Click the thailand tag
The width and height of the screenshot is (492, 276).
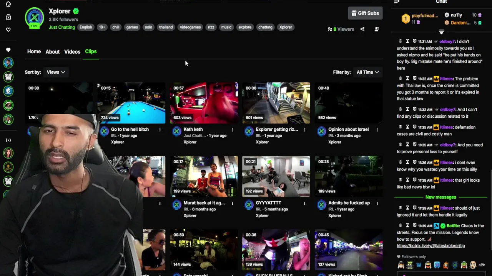(166, 27)
